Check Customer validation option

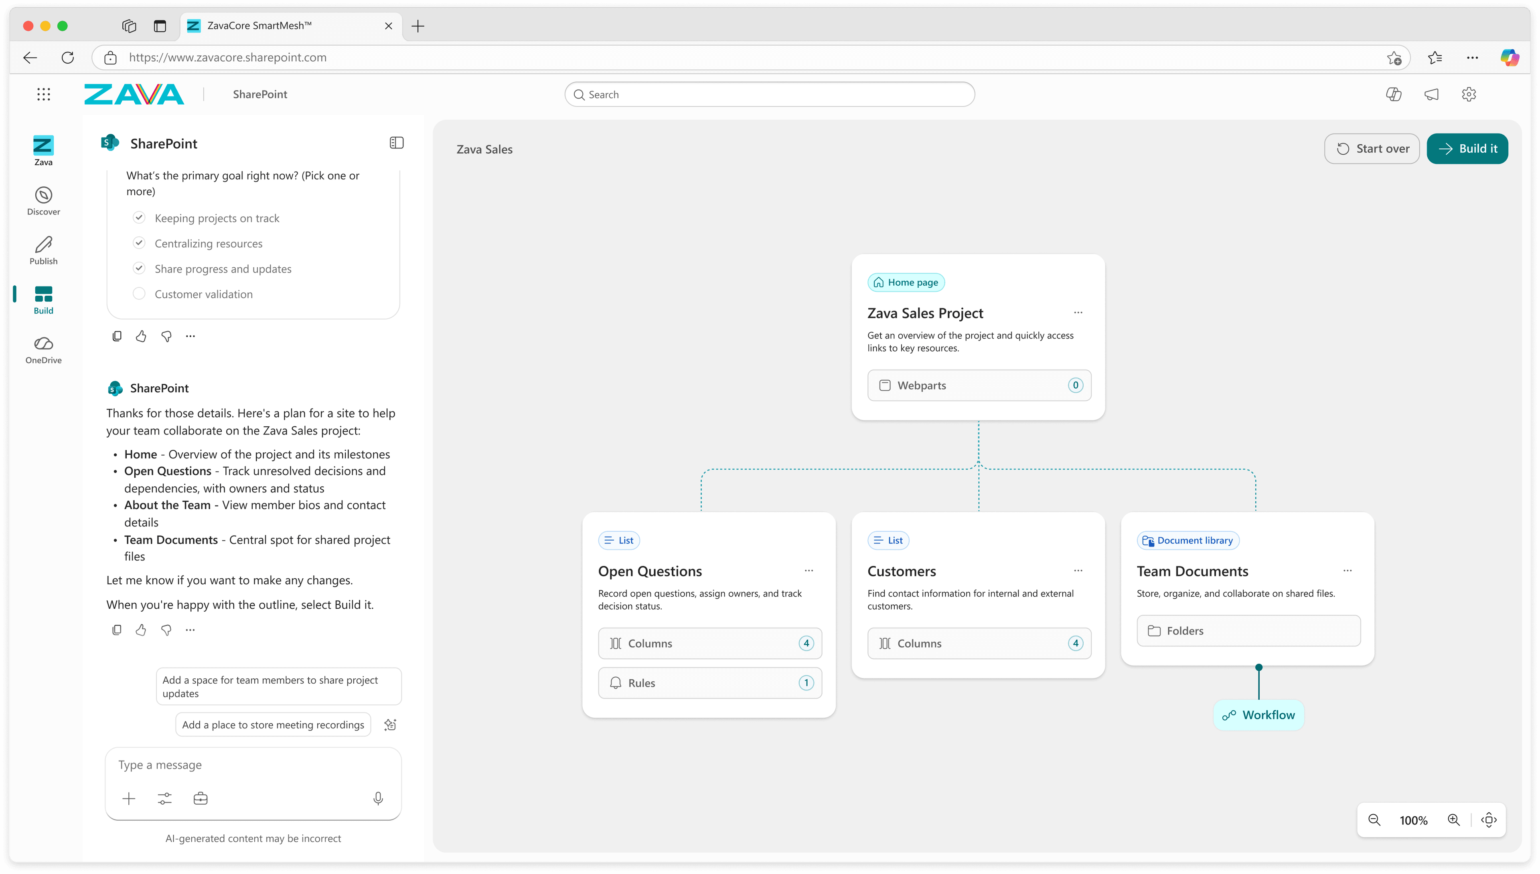click(x=139, y=293)
